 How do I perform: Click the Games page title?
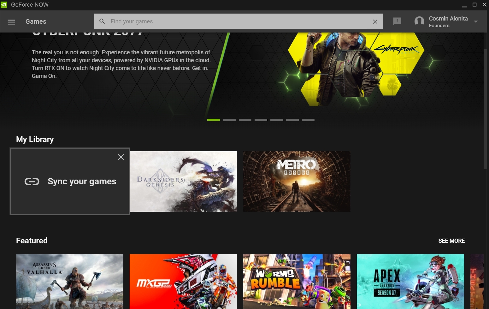click(x=36, y=22)
